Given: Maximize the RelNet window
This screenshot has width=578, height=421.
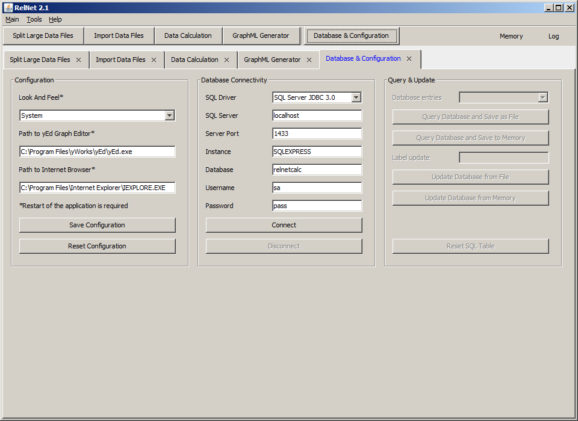Looking at the screenshot, I should coord(559,7).
